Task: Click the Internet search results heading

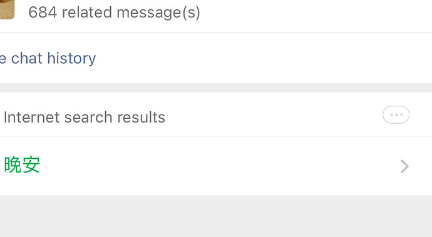Action: coord(85,118)
